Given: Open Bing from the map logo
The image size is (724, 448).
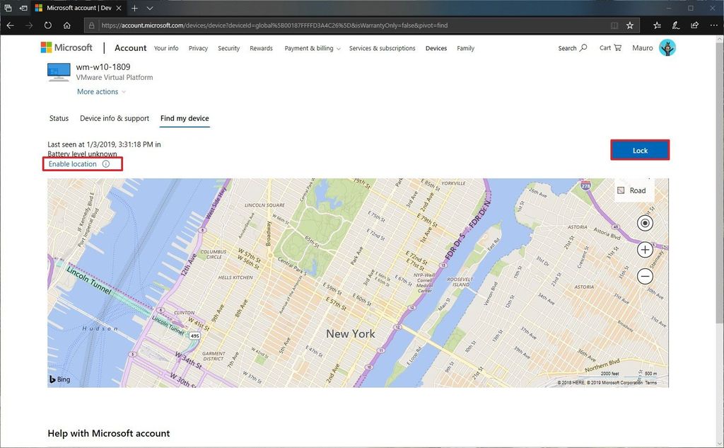Looking at the screenshot, I should pyautogui.click(x=59, y=379).
